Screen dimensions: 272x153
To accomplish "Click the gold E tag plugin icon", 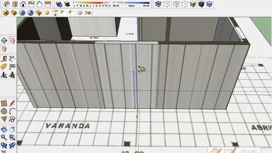I will click(39, 13).
